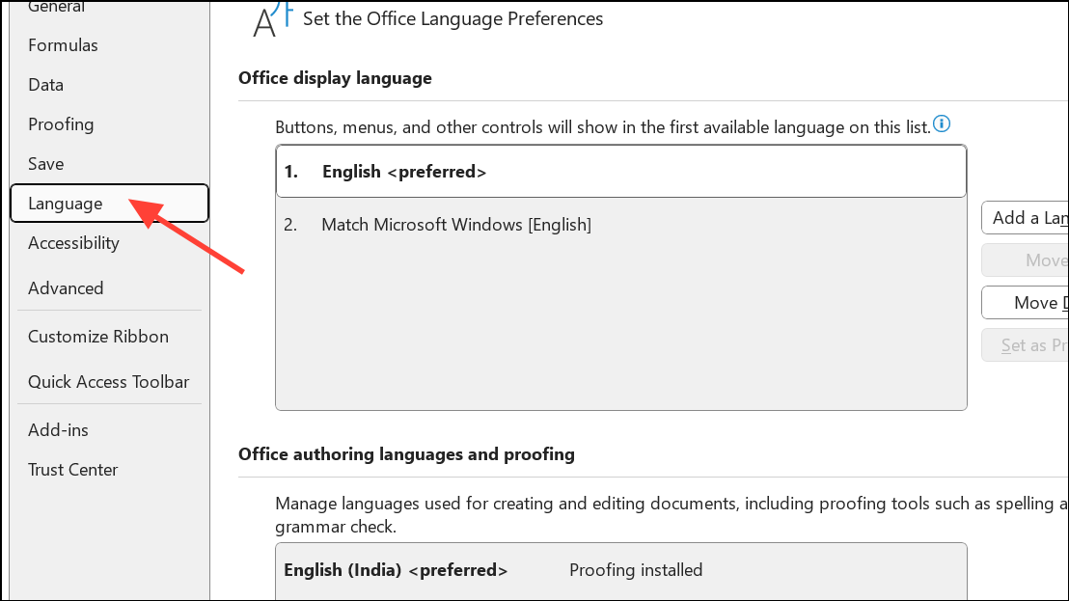Switch to Advanced options
Viewport: 1069px width, 601px height.
(x=66, y=288)
